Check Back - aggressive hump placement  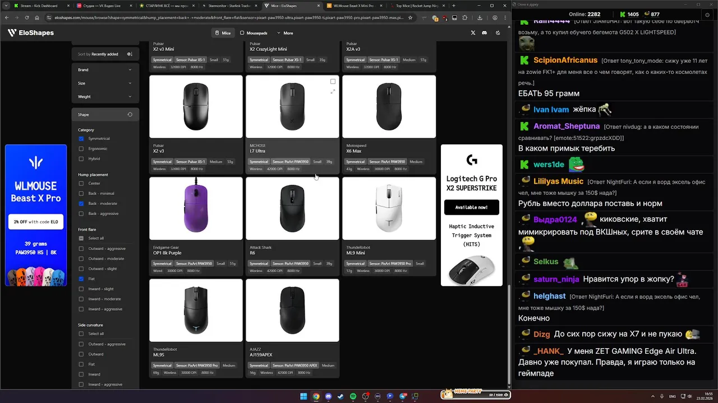pyautogui.click(x=81, y=214)
